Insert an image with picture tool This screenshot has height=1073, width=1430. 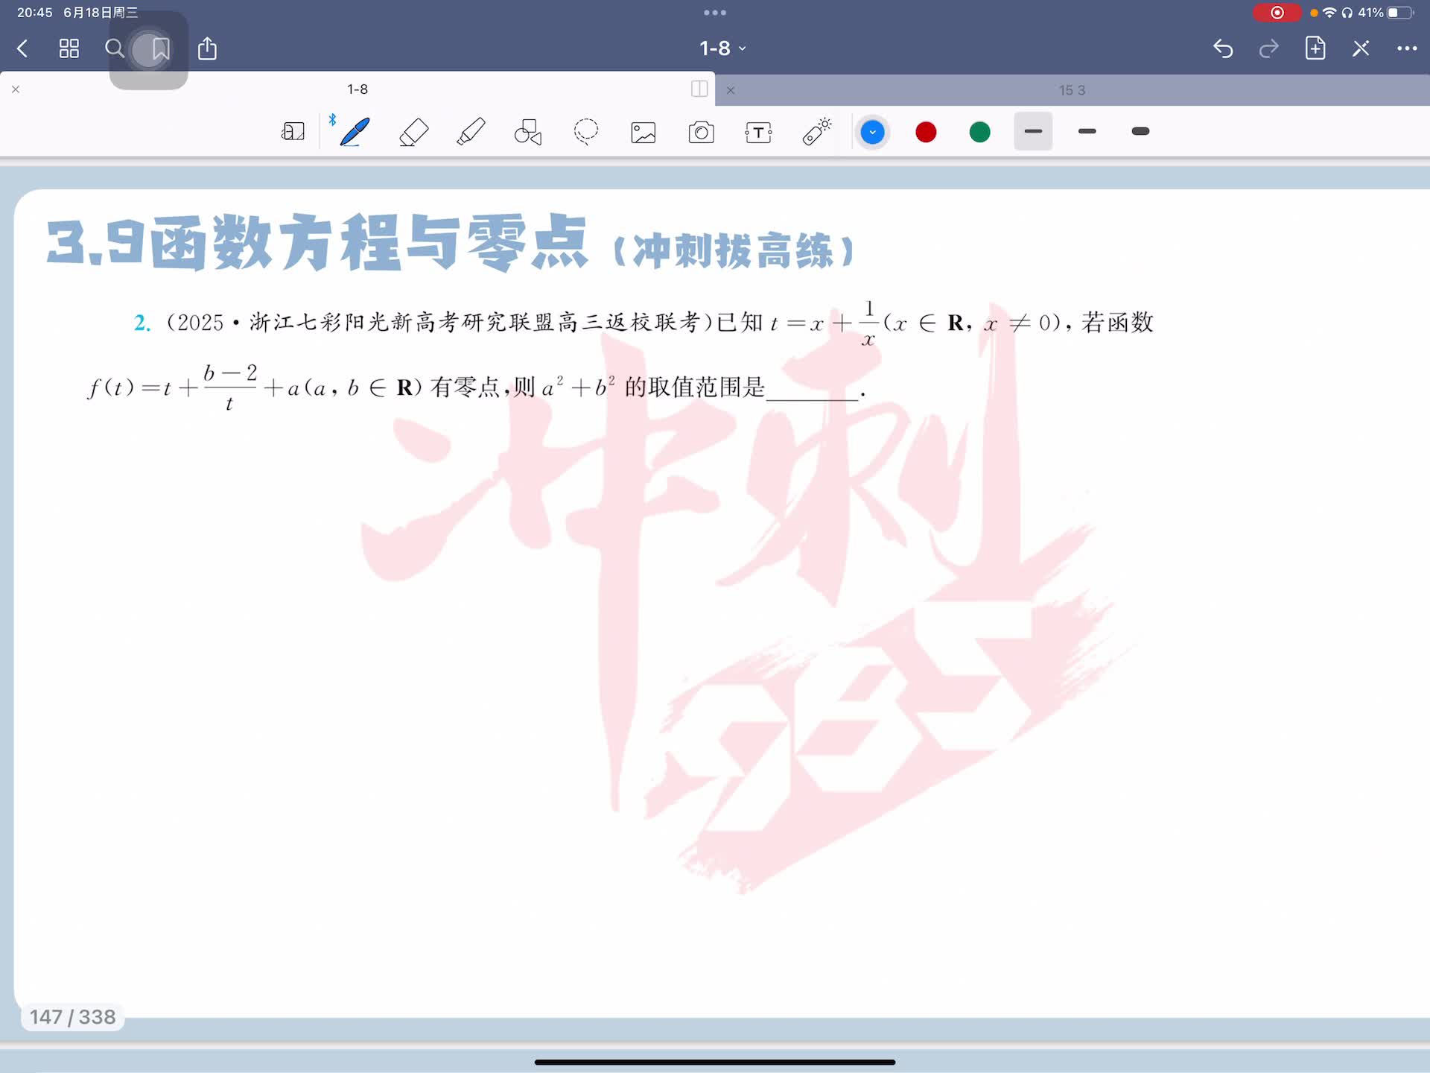coord(643,132)
